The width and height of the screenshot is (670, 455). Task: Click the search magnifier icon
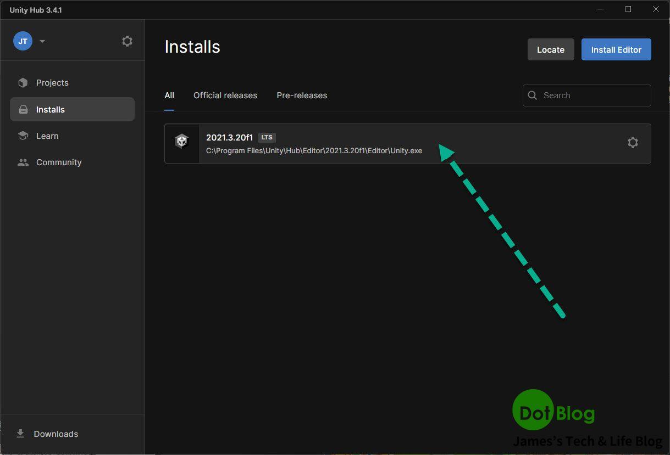(x=532, y=96)
